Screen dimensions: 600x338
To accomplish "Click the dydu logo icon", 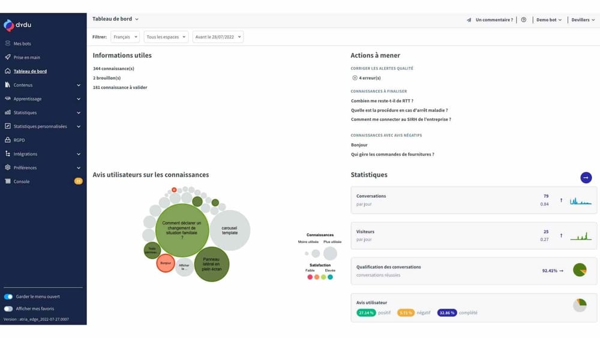I will click(9, 25).
